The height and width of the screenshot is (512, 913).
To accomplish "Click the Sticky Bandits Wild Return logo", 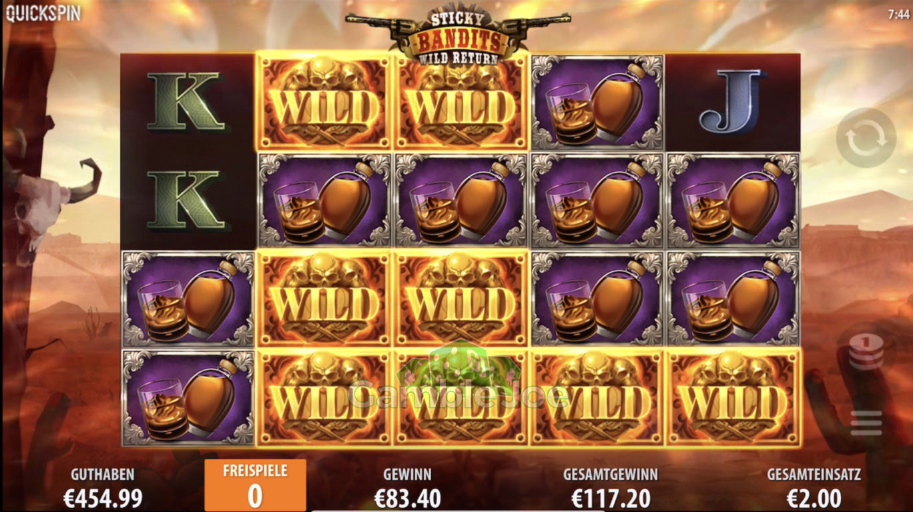I will pos(459,36).
